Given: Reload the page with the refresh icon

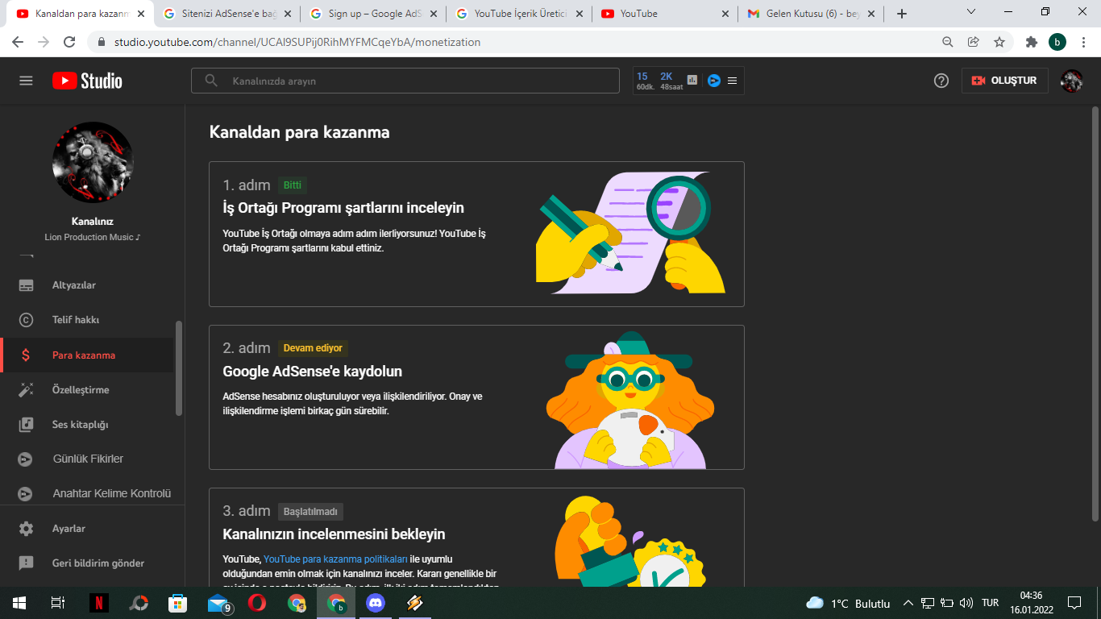Looking at the screenshot, I should (x=69, y=42).
